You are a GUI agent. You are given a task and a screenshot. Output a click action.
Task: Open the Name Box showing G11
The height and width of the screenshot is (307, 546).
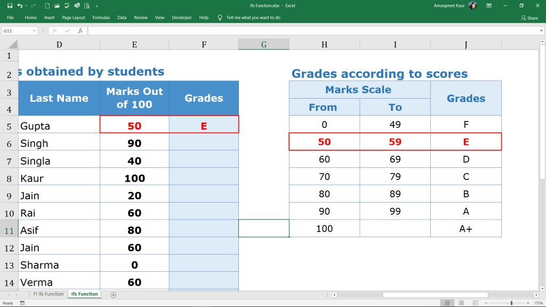coord(16,31)
